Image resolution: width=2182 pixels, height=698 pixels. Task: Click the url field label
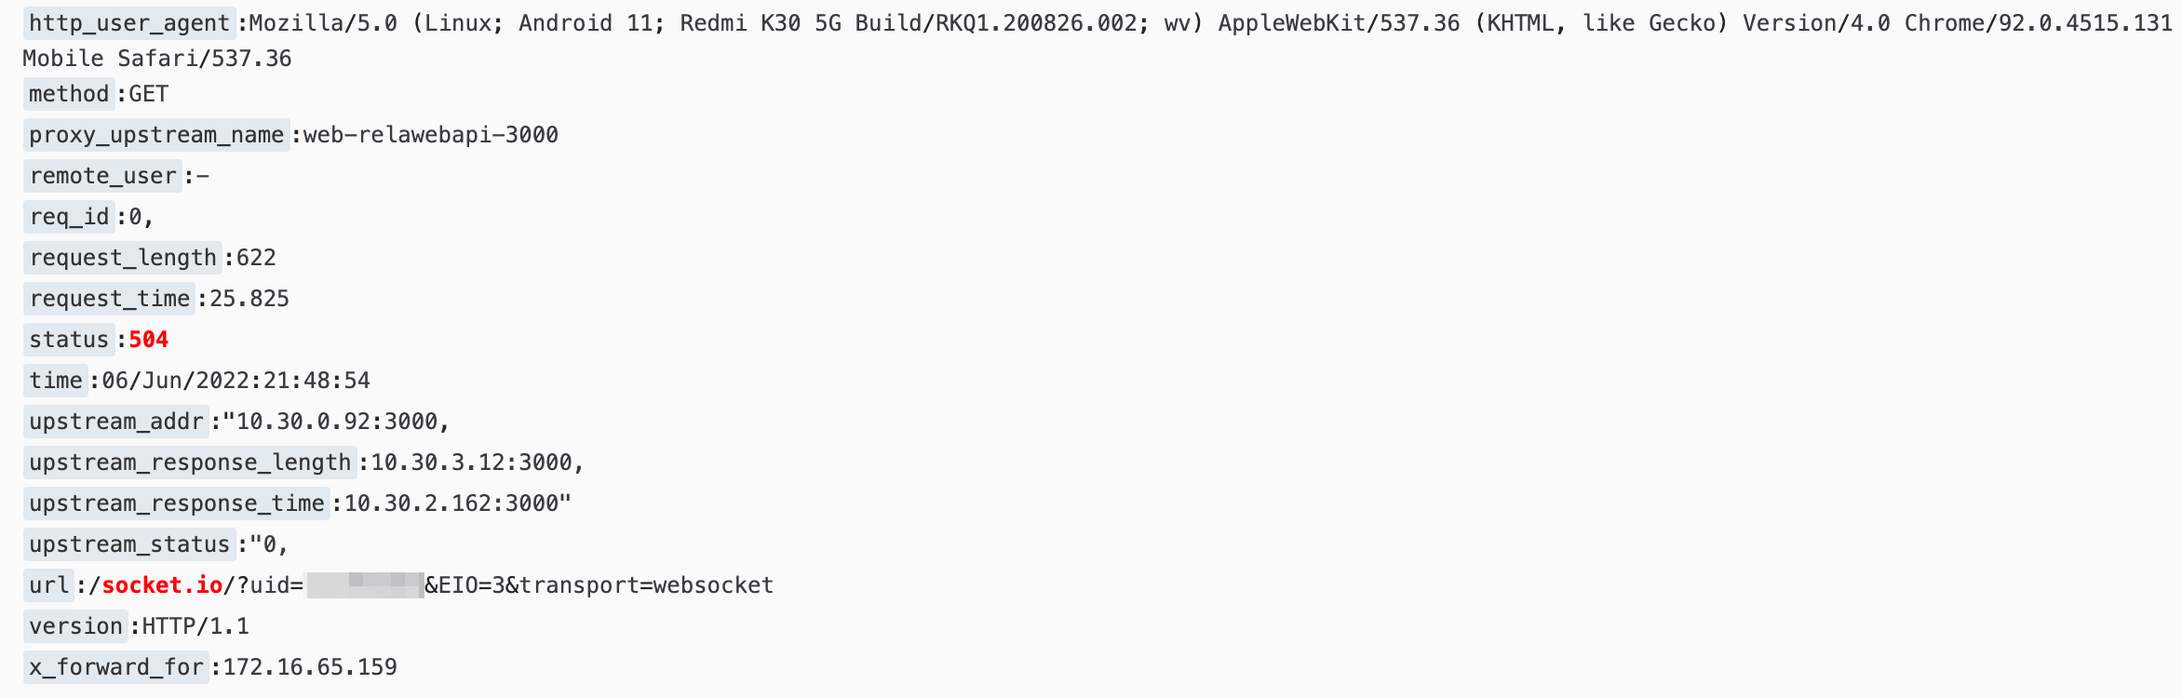coord(48,585)
